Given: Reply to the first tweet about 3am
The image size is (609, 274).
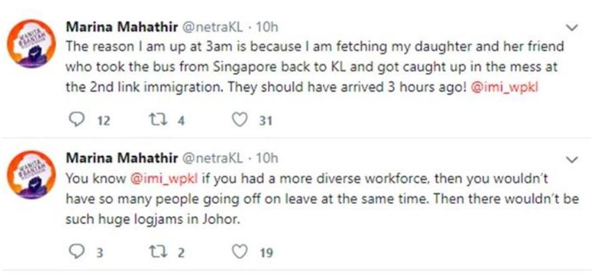Looking at the screenshot, I should click(75, 120).
